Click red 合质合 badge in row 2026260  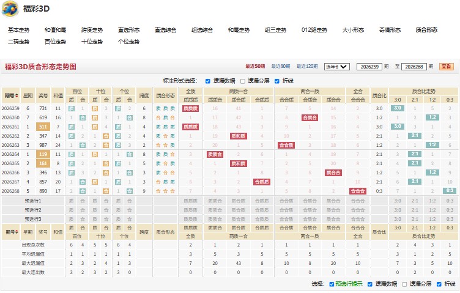[x=310, y=118]
